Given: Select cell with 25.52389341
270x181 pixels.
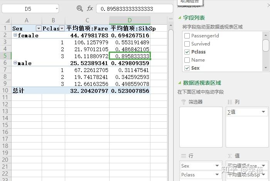Looking at the screenshot, I should tap(87, 63).
